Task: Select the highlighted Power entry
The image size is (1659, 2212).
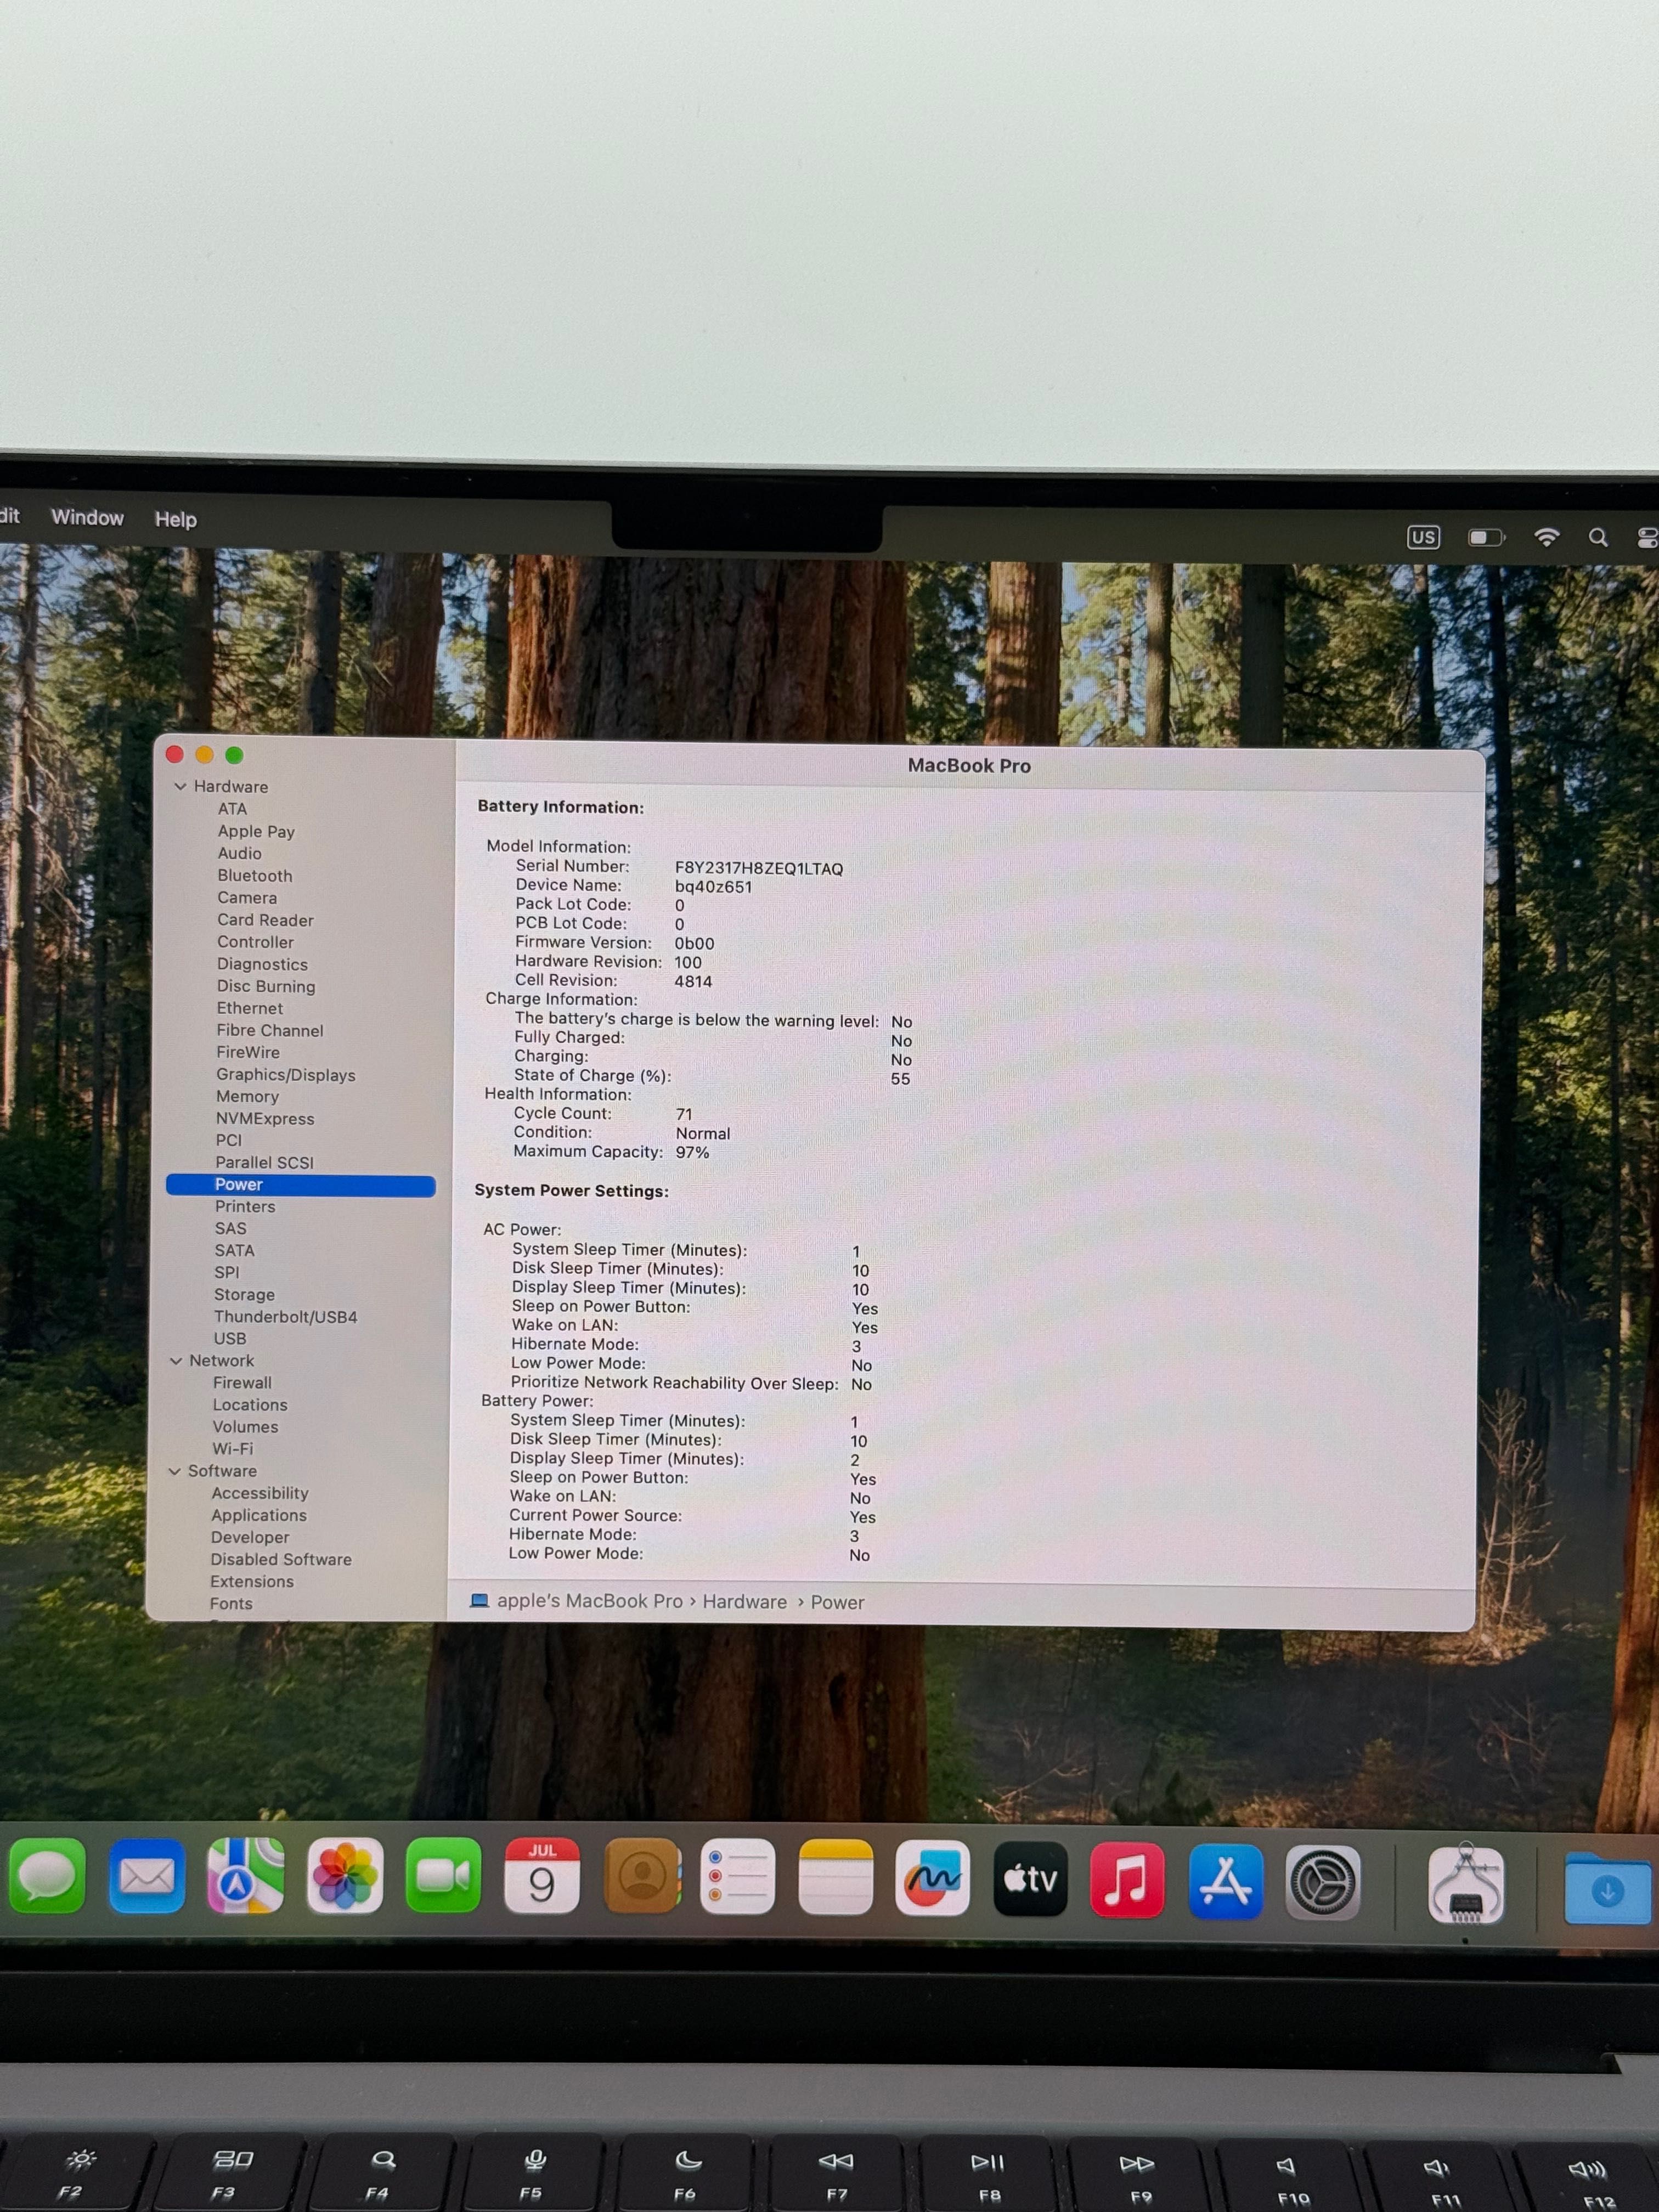Action: (x=301, y=1185)
